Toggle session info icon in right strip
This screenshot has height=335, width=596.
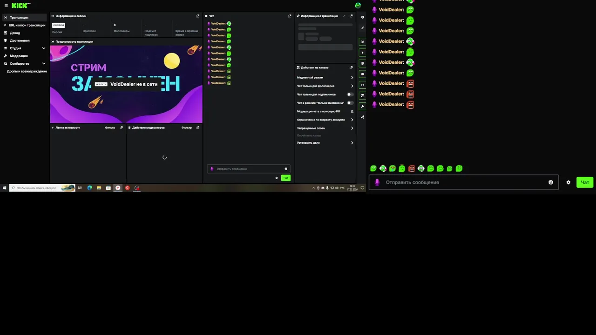(362, 85)
